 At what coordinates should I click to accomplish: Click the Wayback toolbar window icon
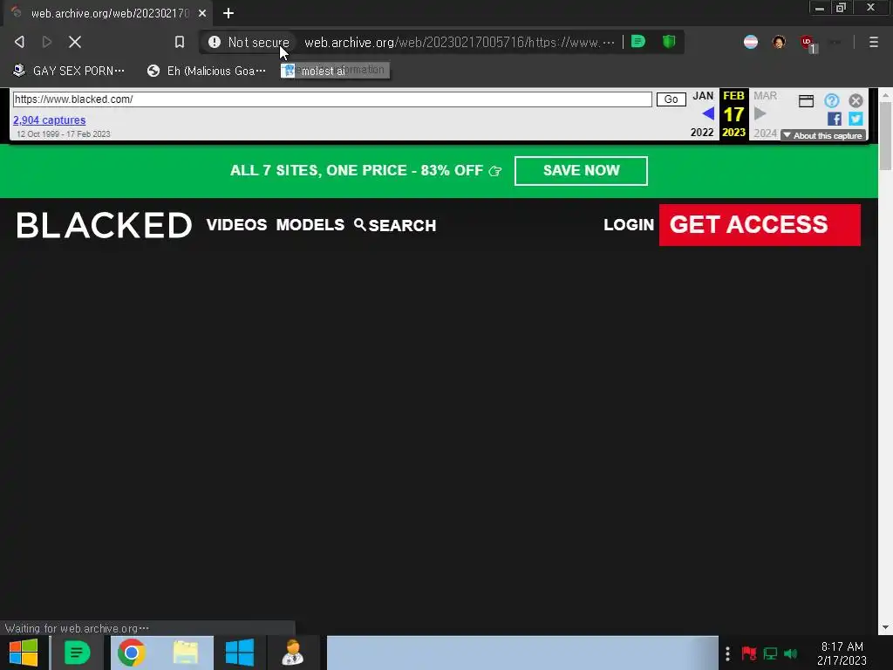coord(806,101)
